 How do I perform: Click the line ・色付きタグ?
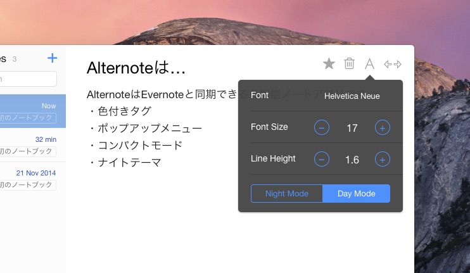pyautogui.click(x=119, y=111)
